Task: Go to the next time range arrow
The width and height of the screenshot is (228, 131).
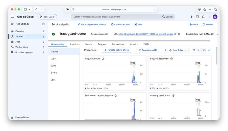Action: coord(198,50)
